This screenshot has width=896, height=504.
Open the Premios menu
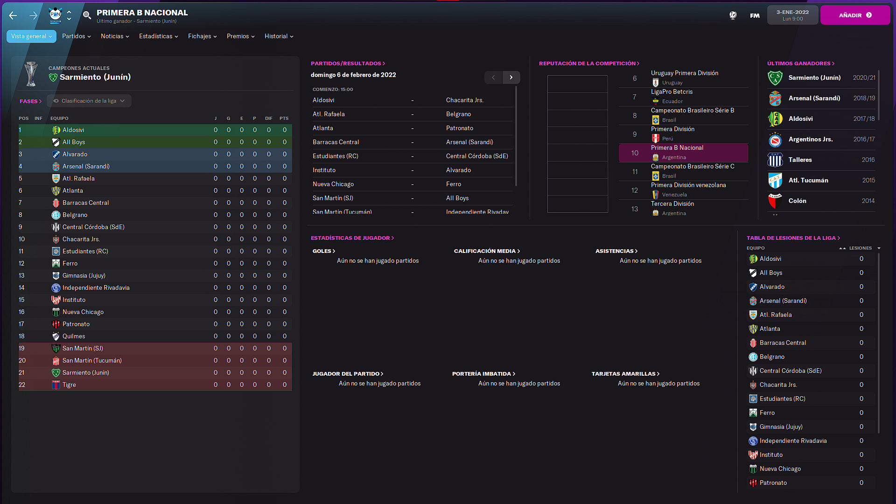240,36
